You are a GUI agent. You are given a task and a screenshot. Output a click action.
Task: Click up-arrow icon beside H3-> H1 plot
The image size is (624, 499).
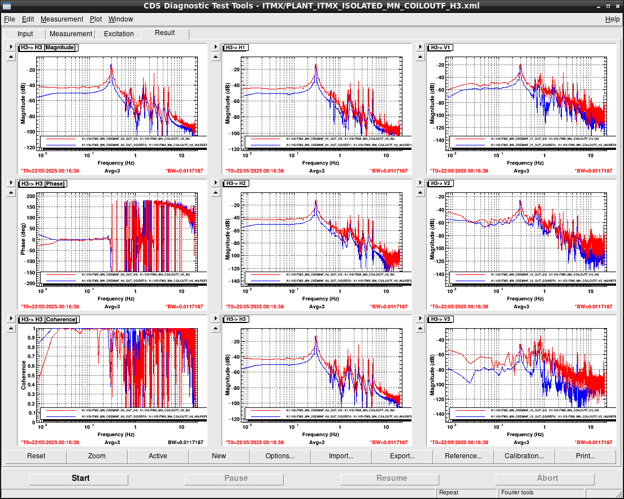(x=216, y=57)
